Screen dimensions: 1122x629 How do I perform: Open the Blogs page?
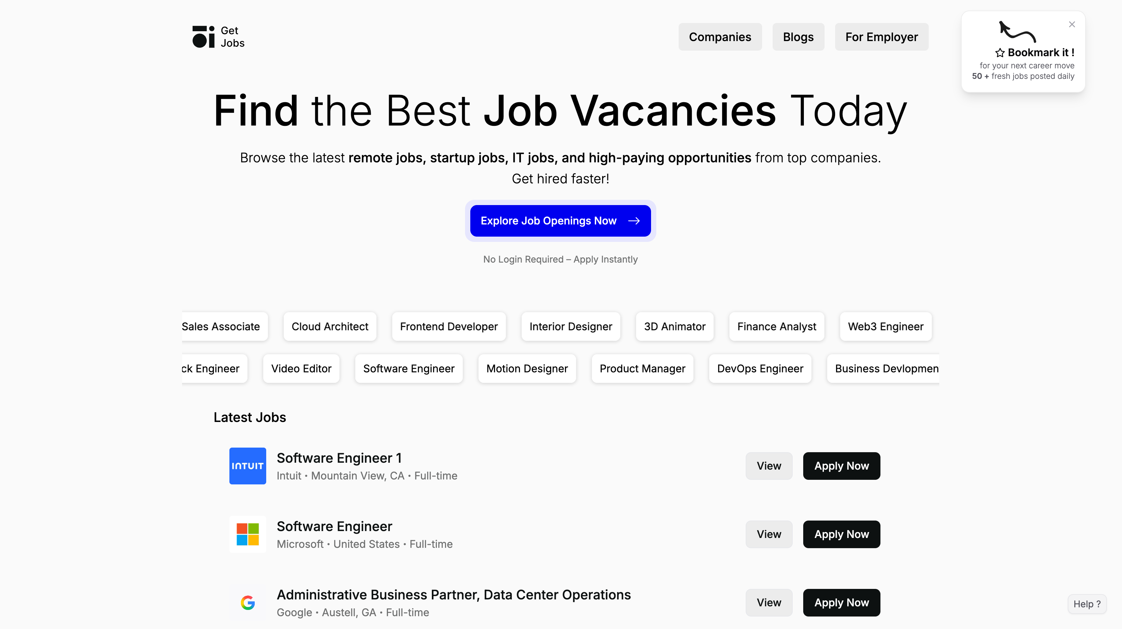click(798, 37)
